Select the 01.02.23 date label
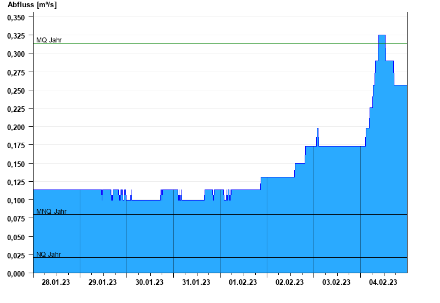This screenshot has height=303, width=440. pyautogui.click(x=243, y=283)
